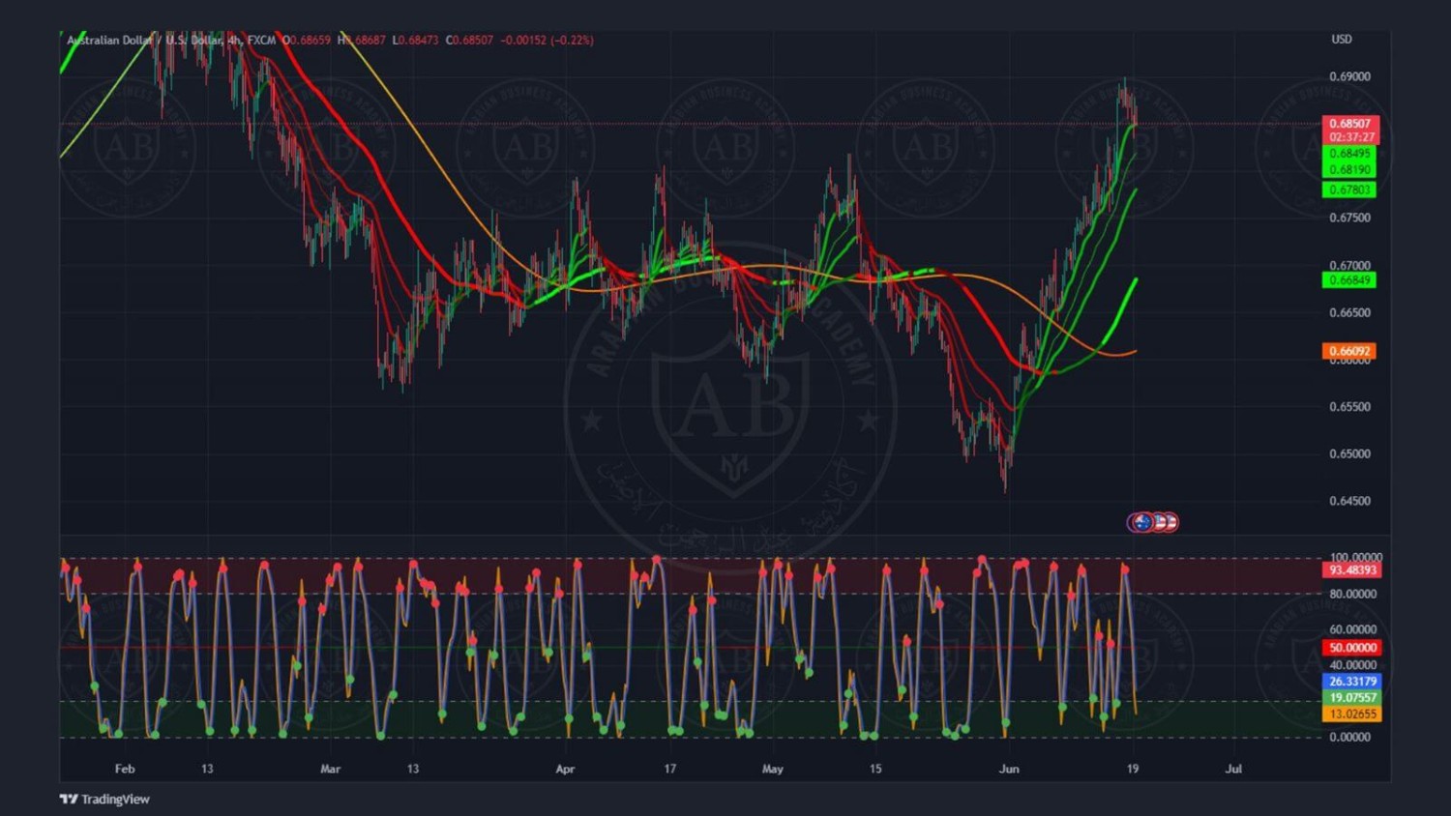Click the Jul label on time axis
The image size is (1451, 816).
click(1233, 769)
